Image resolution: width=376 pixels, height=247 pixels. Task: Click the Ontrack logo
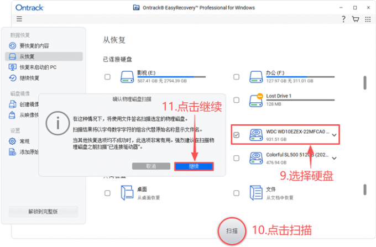click(x=29, y=8)
